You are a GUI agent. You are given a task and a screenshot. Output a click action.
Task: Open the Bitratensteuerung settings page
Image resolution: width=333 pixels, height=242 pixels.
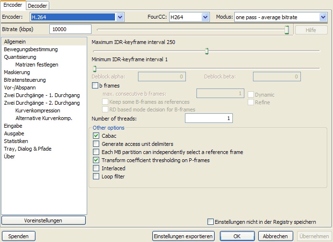[x=25, y=80]
